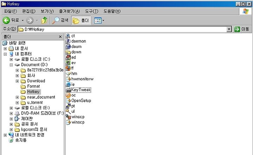The width and height of the screenshot is (253, 155).
Task: Select the u_torrent folder in tree
Action: click(x=35, y=103)
